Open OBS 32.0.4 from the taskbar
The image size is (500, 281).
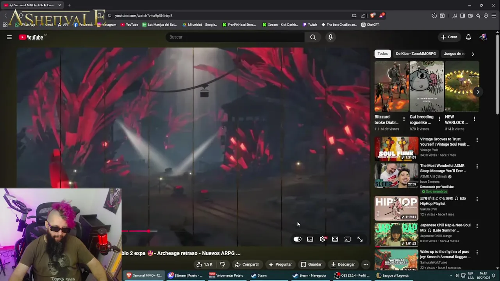click(x=352, y=276)
